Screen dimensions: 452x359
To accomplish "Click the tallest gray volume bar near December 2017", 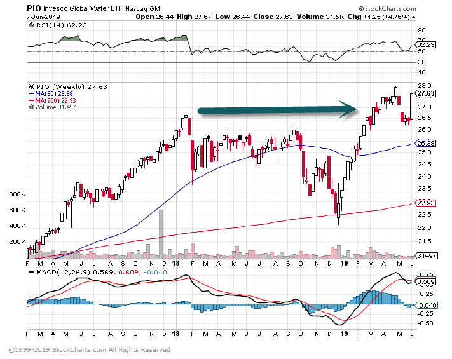I will tap(161, 234).
